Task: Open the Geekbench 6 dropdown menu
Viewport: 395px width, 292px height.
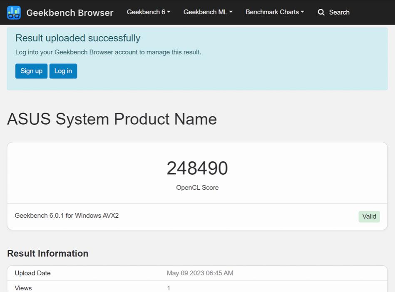Action: tap(148, 12)
